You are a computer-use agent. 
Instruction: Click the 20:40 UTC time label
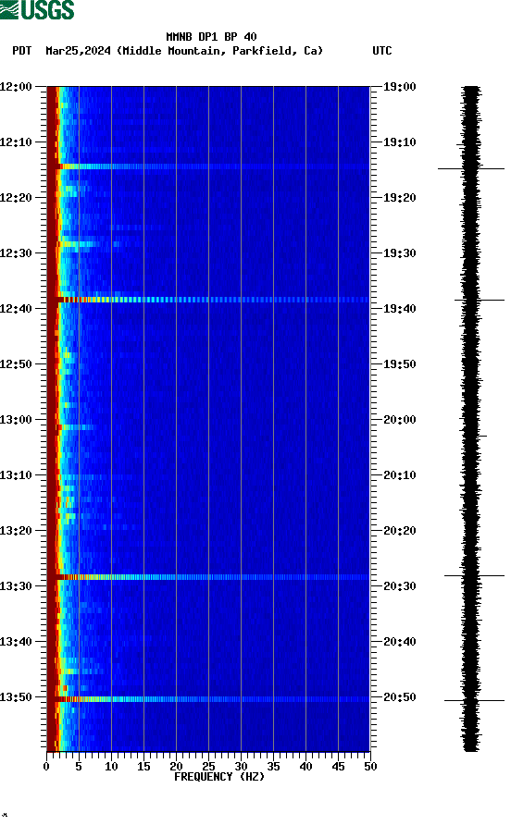coord(399,642)
